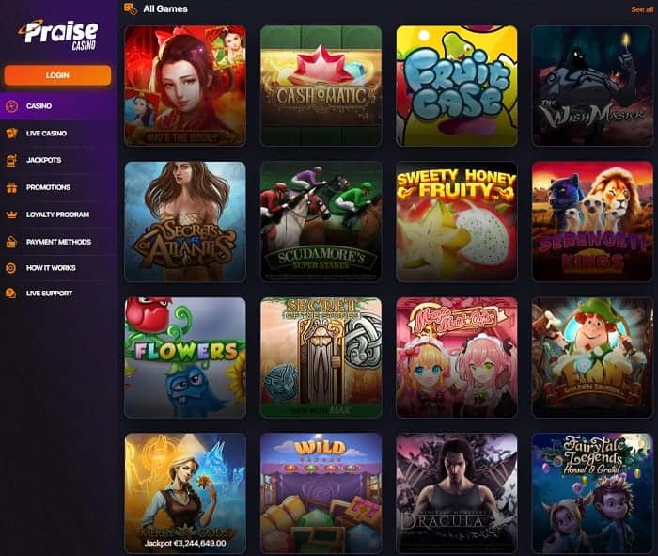
Task: Open the Cash-O-Matic game tile
Action: pyautogui.click(x=321, y=86)
